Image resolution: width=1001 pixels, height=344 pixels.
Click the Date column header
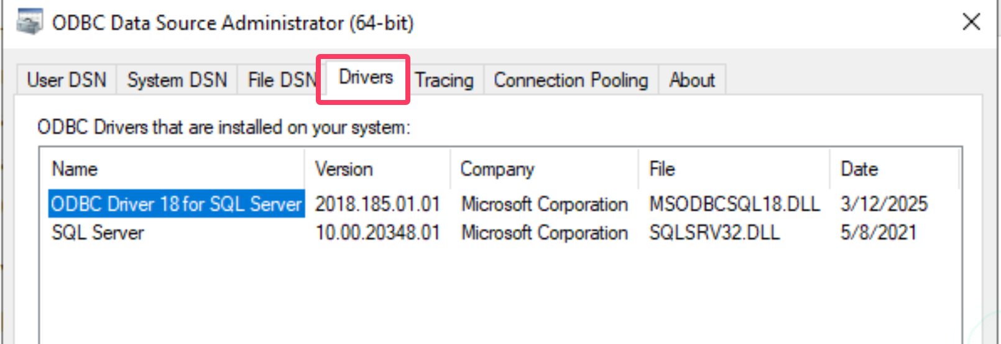click(x=895, y=169)
